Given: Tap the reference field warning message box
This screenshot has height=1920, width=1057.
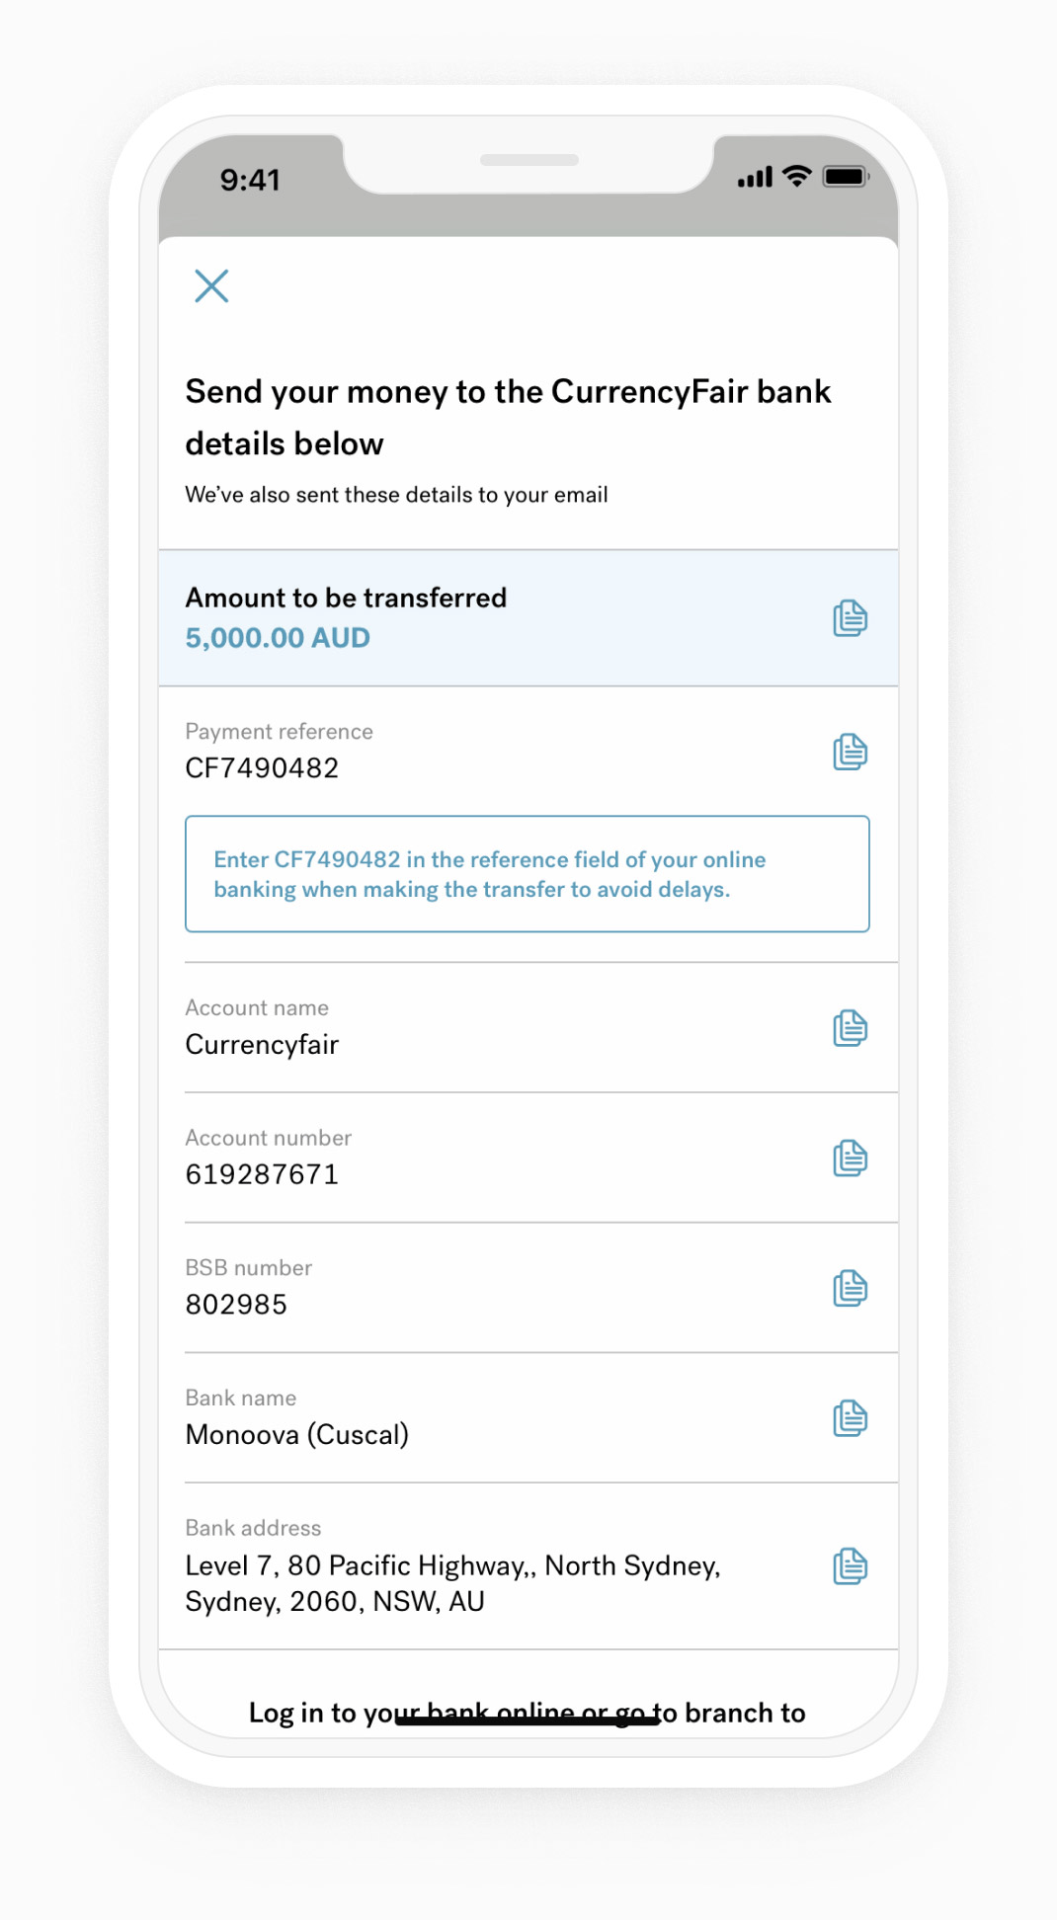Looking at the screenshot, I should tap(527, 874).
